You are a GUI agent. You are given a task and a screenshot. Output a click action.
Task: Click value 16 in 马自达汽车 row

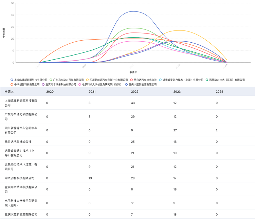175,142
